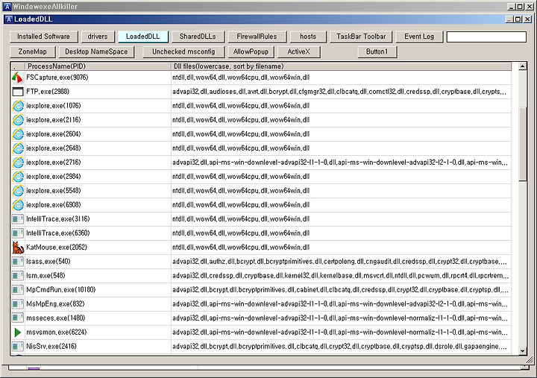Click the DLL list of MsMpEng.exe
Viewport: 537px width, 378px height.
click(340, 304)
